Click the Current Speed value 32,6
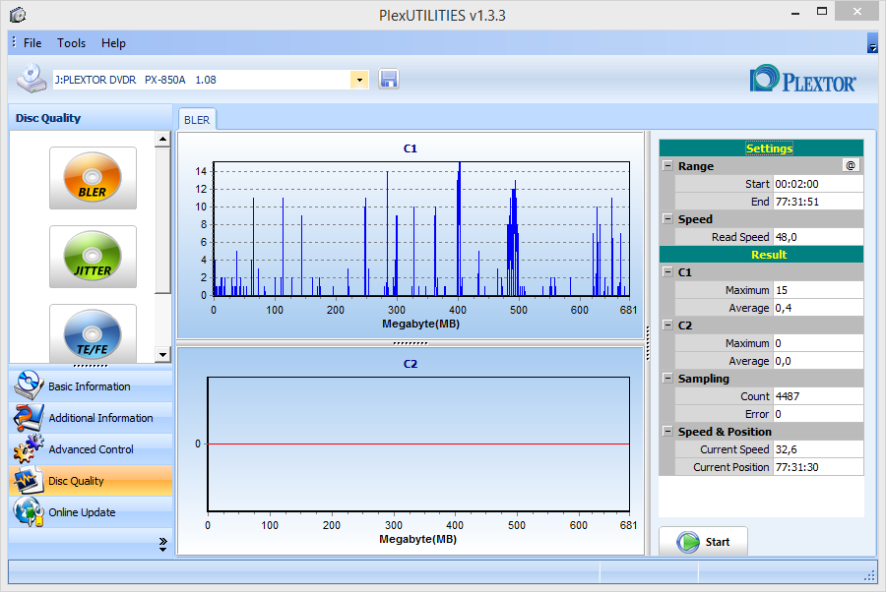The height and width of the screenshot is (592, 886). 818,449
